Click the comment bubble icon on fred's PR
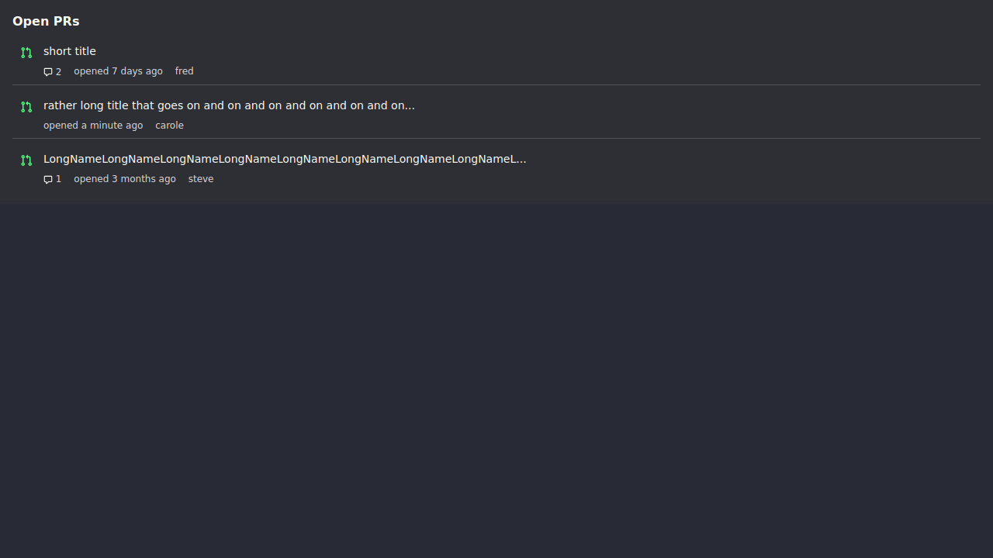Screen dimensions: 993x558 point(48,72)
